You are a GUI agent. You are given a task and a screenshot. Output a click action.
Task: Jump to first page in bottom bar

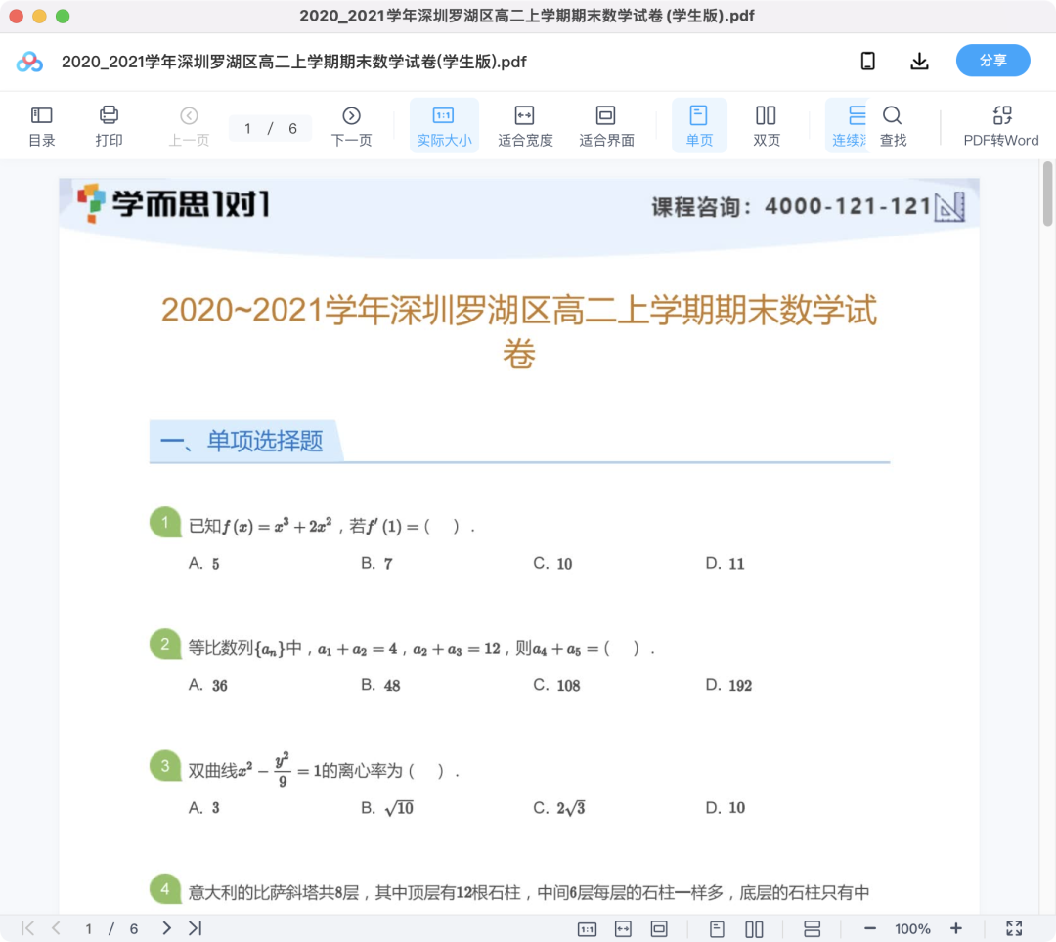pyautogui.click(x=27, y=928)
